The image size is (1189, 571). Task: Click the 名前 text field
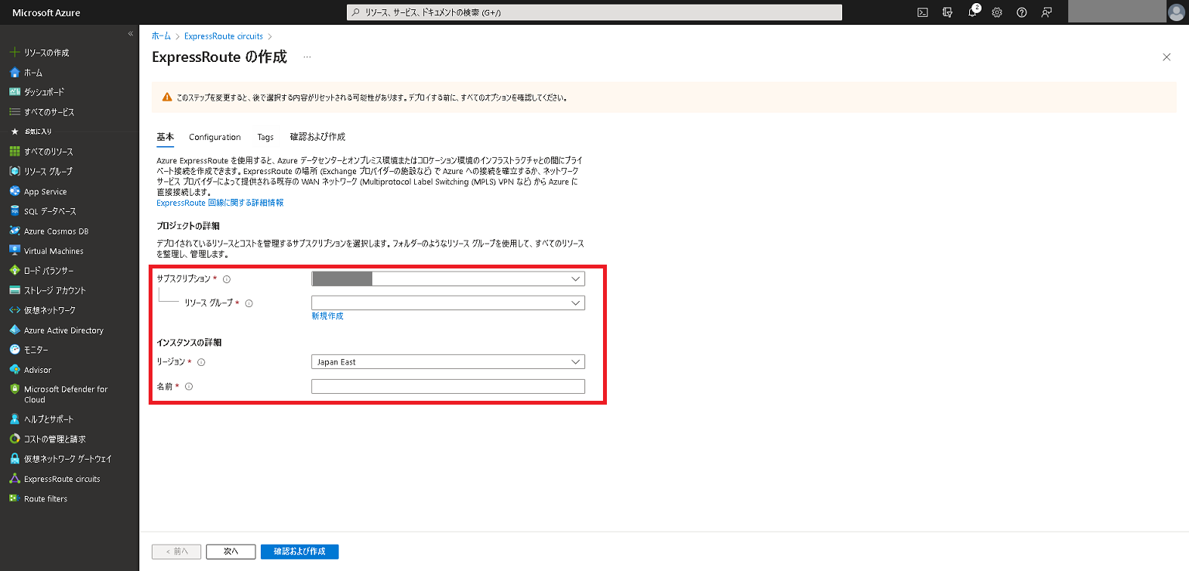[x=448, y=387]
